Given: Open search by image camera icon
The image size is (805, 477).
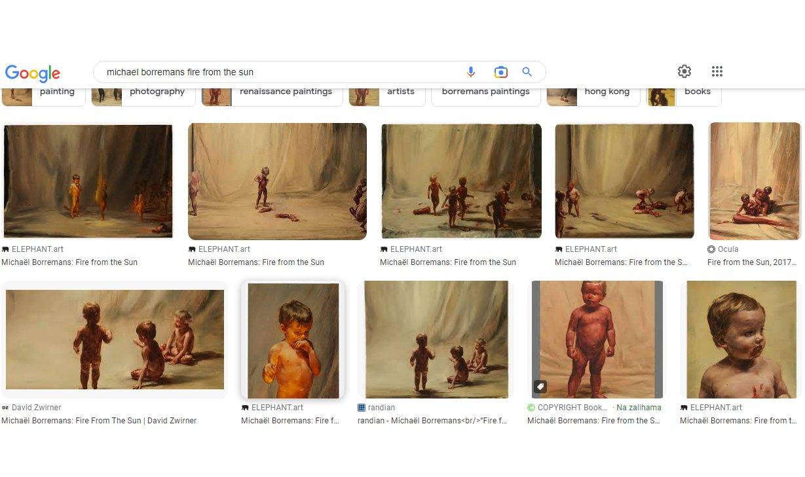Looking at the screenshot, I should [x=500, y=72].
